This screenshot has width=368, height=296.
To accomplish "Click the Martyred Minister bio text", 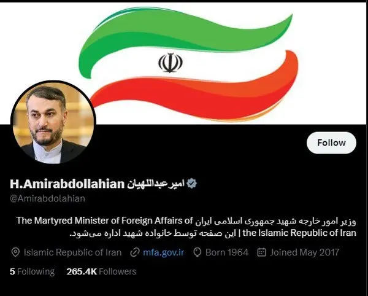I will tap(104, 220).
